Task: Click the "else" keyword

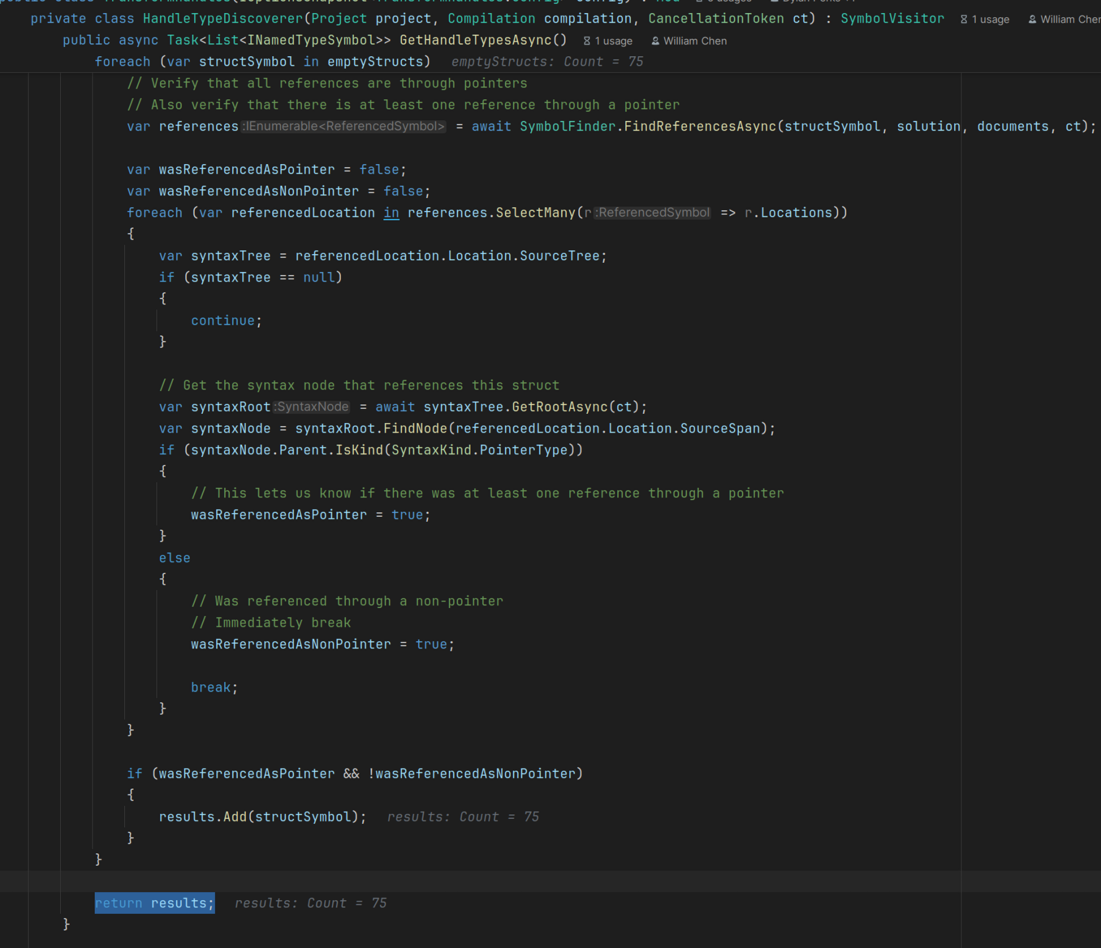Action: pos(175,558)
